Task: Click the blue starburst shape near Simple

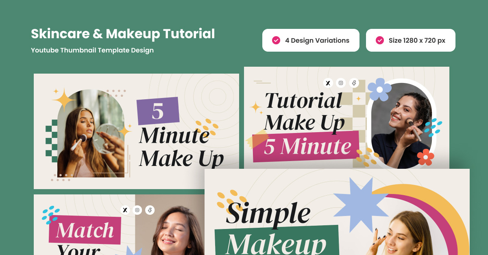Action: click(360, 203)
